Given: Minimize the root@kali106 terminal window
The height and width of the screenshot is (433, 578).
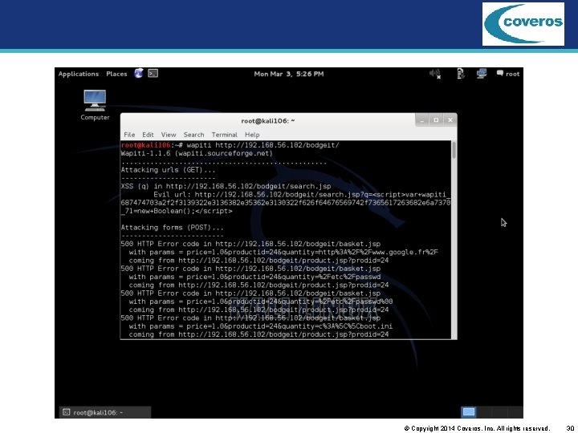Looking at the screenshot, I should (422, 120).
